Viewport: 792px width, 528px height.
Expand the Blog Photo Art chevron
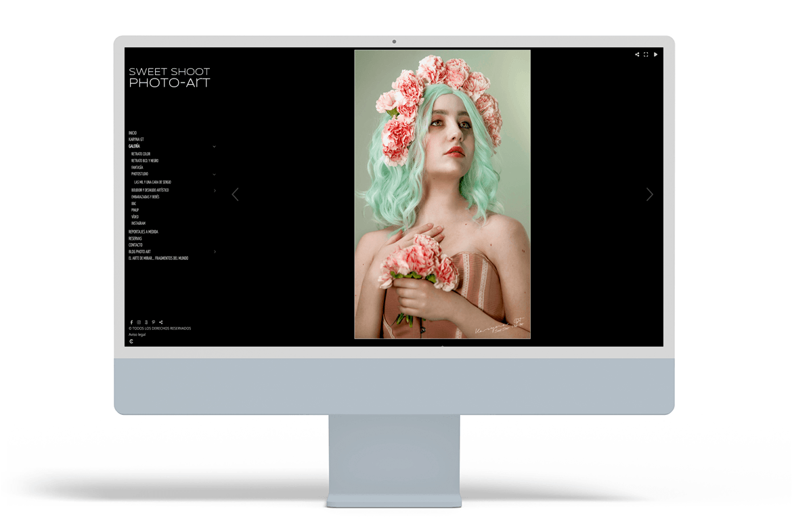(215, 252)
